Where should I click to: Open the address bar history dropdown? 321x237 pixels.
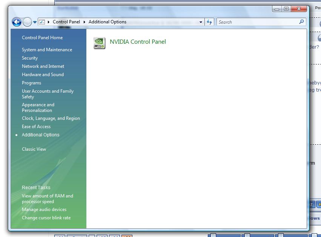point(201,22)
